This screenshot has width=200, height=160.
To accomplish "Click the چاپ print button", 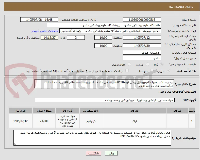I will coord(111,153).
